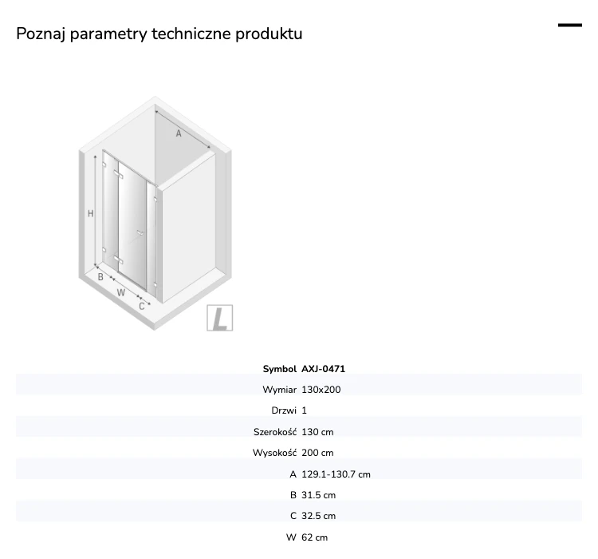
Task: Click the C 32.5 cm row
Action: click(299, 516)
